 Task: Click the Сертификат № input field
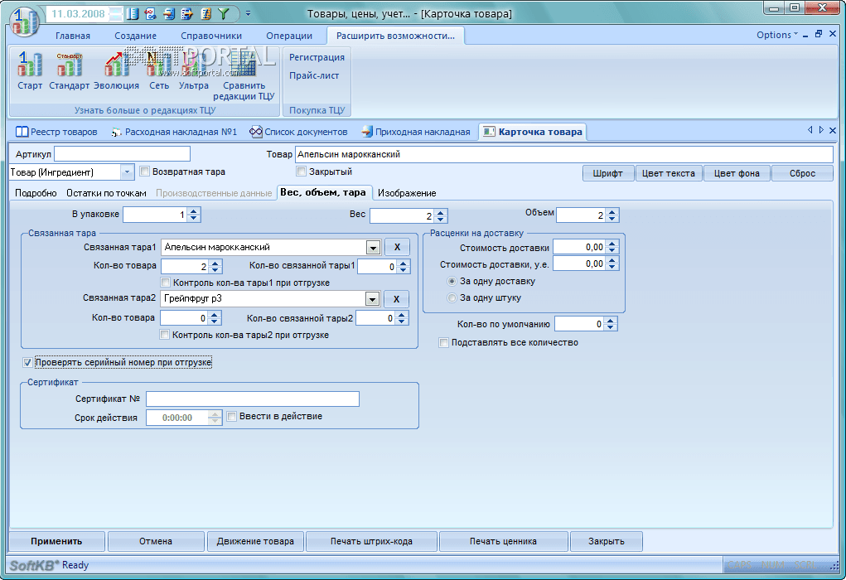[253, 399]
